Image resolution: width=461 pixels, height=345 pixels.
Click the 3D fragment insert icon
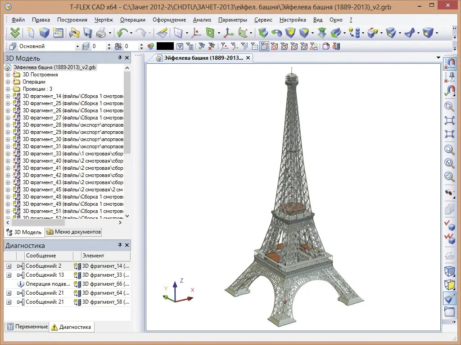(x=354, y=33)
